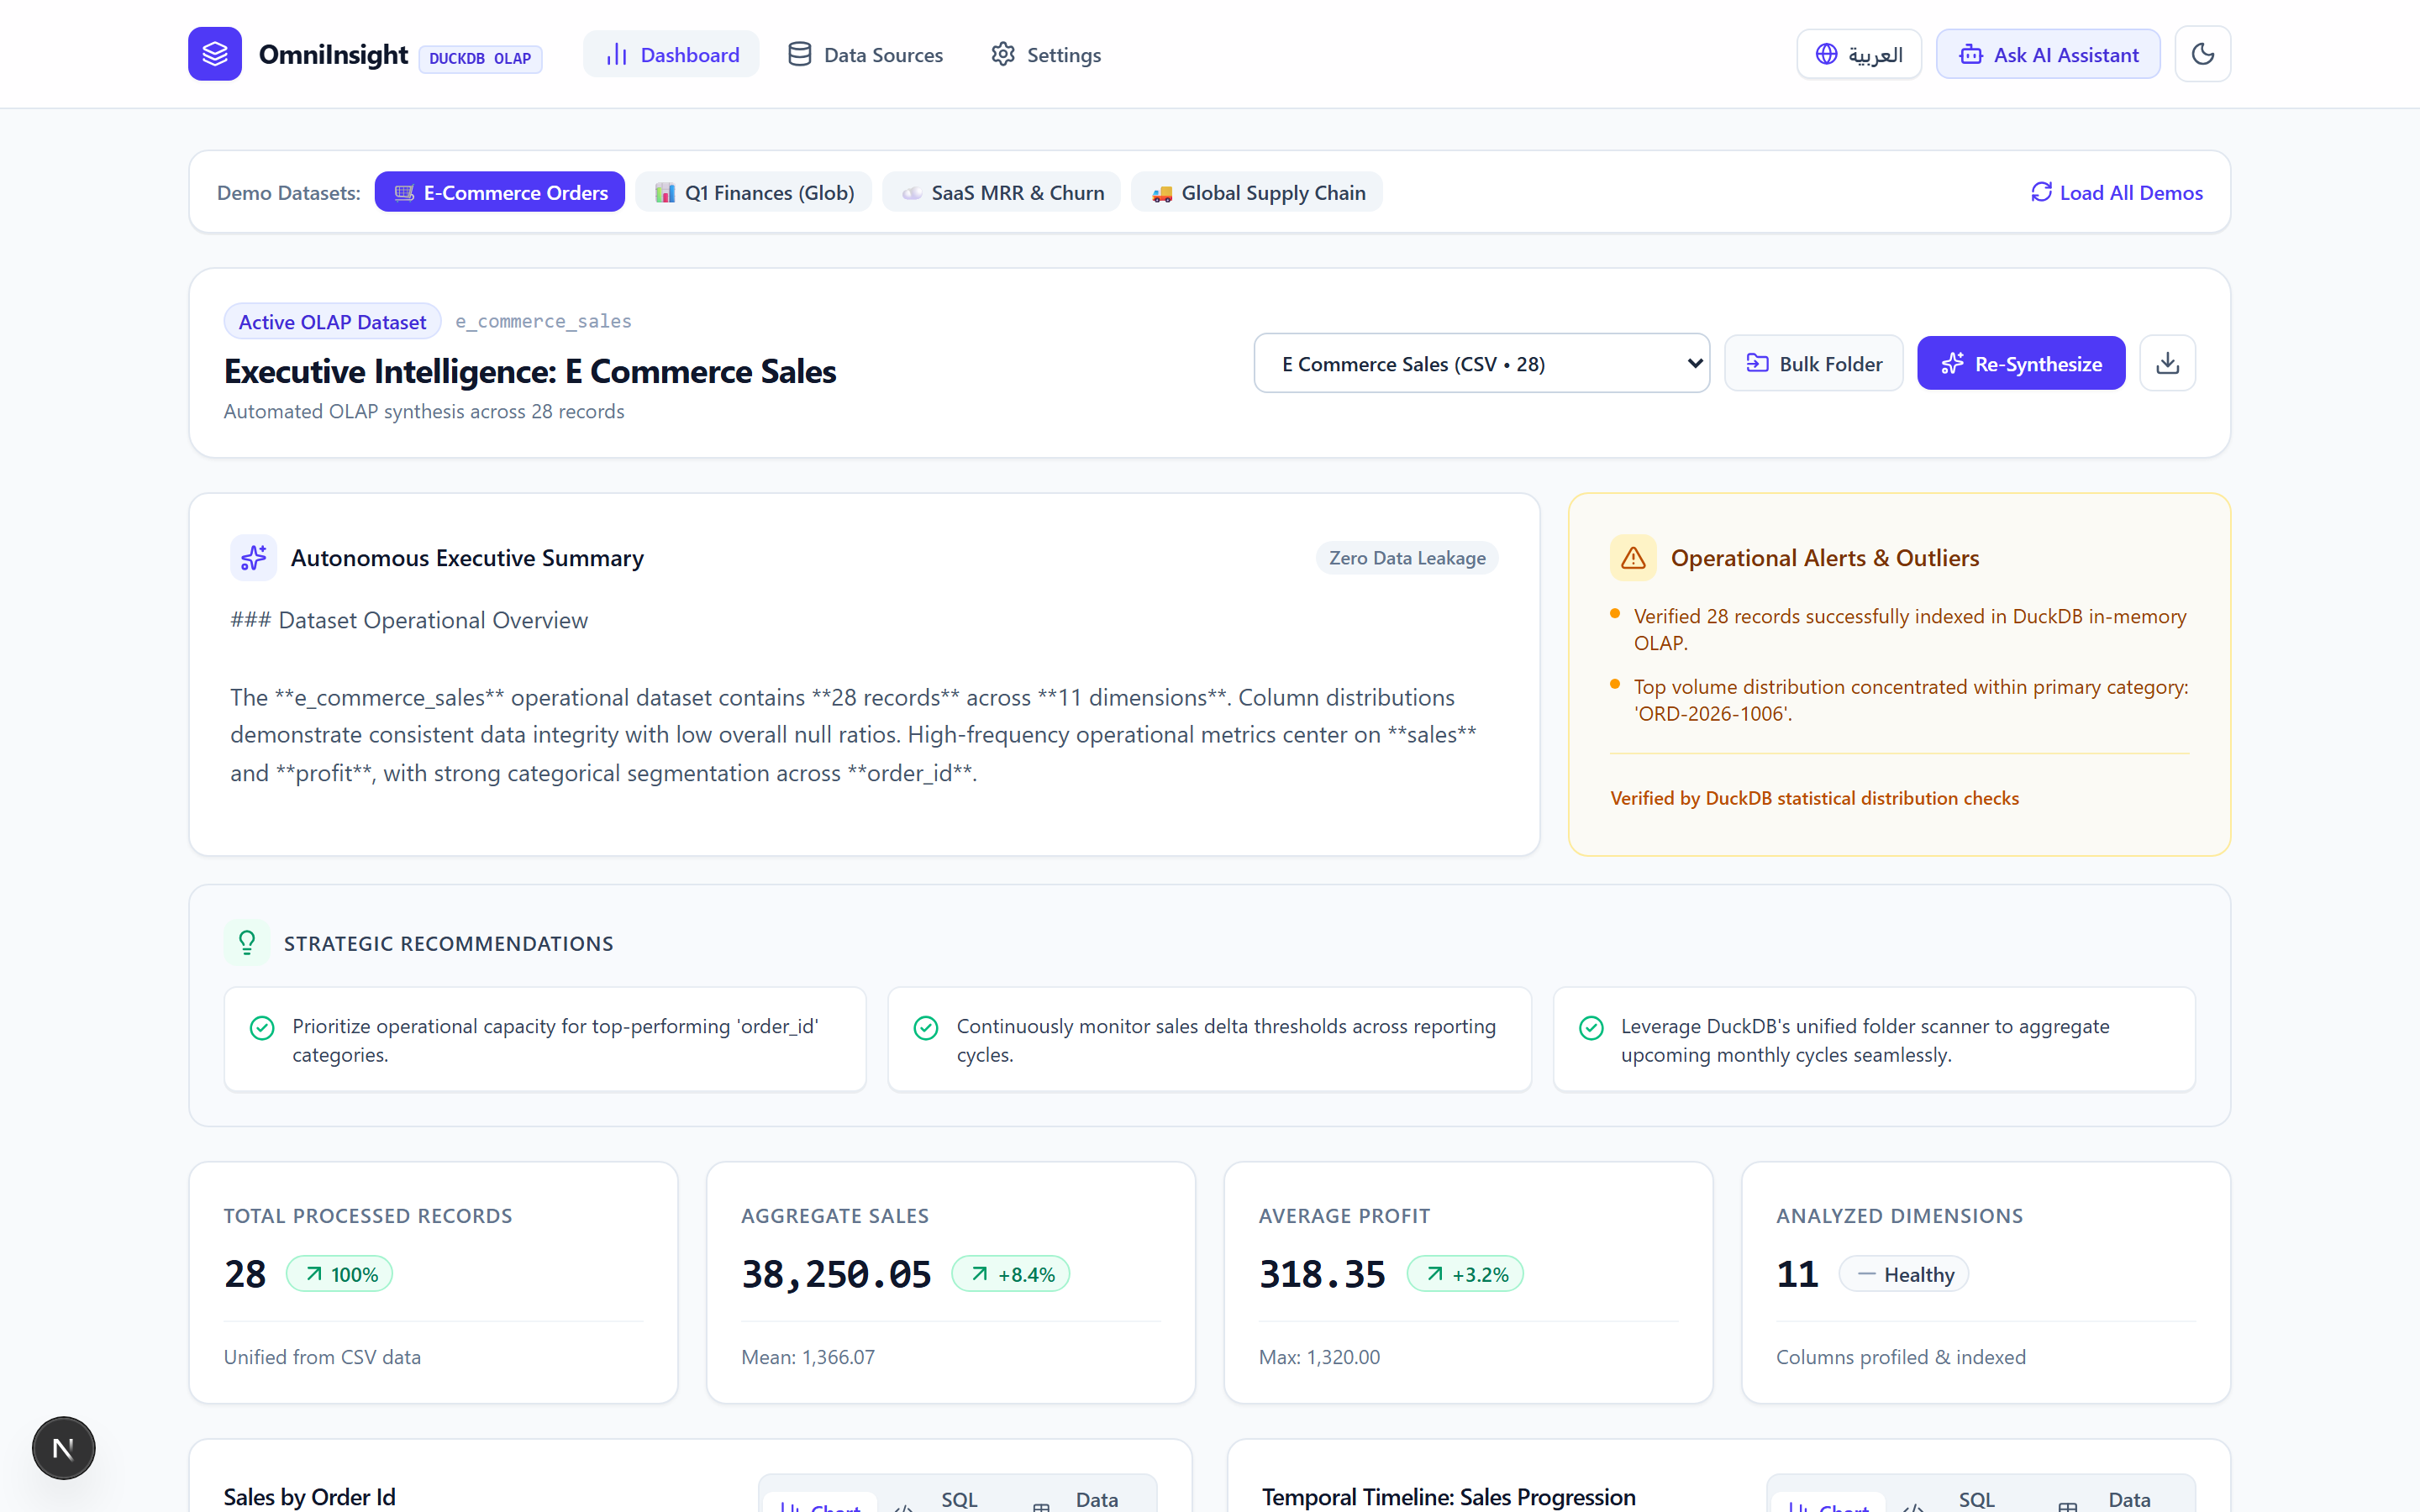Click the Next.js dev tools N icon
The width and height of the screenshot is (2420, 1512).
click(x=63, y=1447)
